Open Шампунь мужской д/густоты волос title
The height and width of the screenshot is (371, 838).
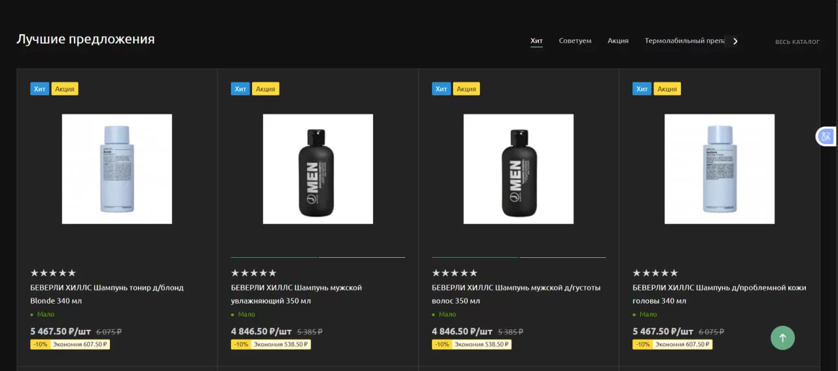point(515,294)
